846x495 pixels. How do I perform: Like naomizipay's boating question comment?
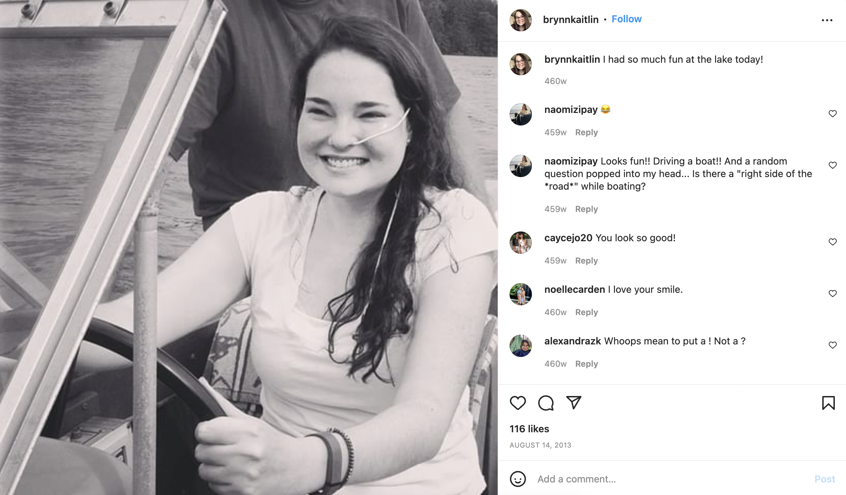coord(832,165)
